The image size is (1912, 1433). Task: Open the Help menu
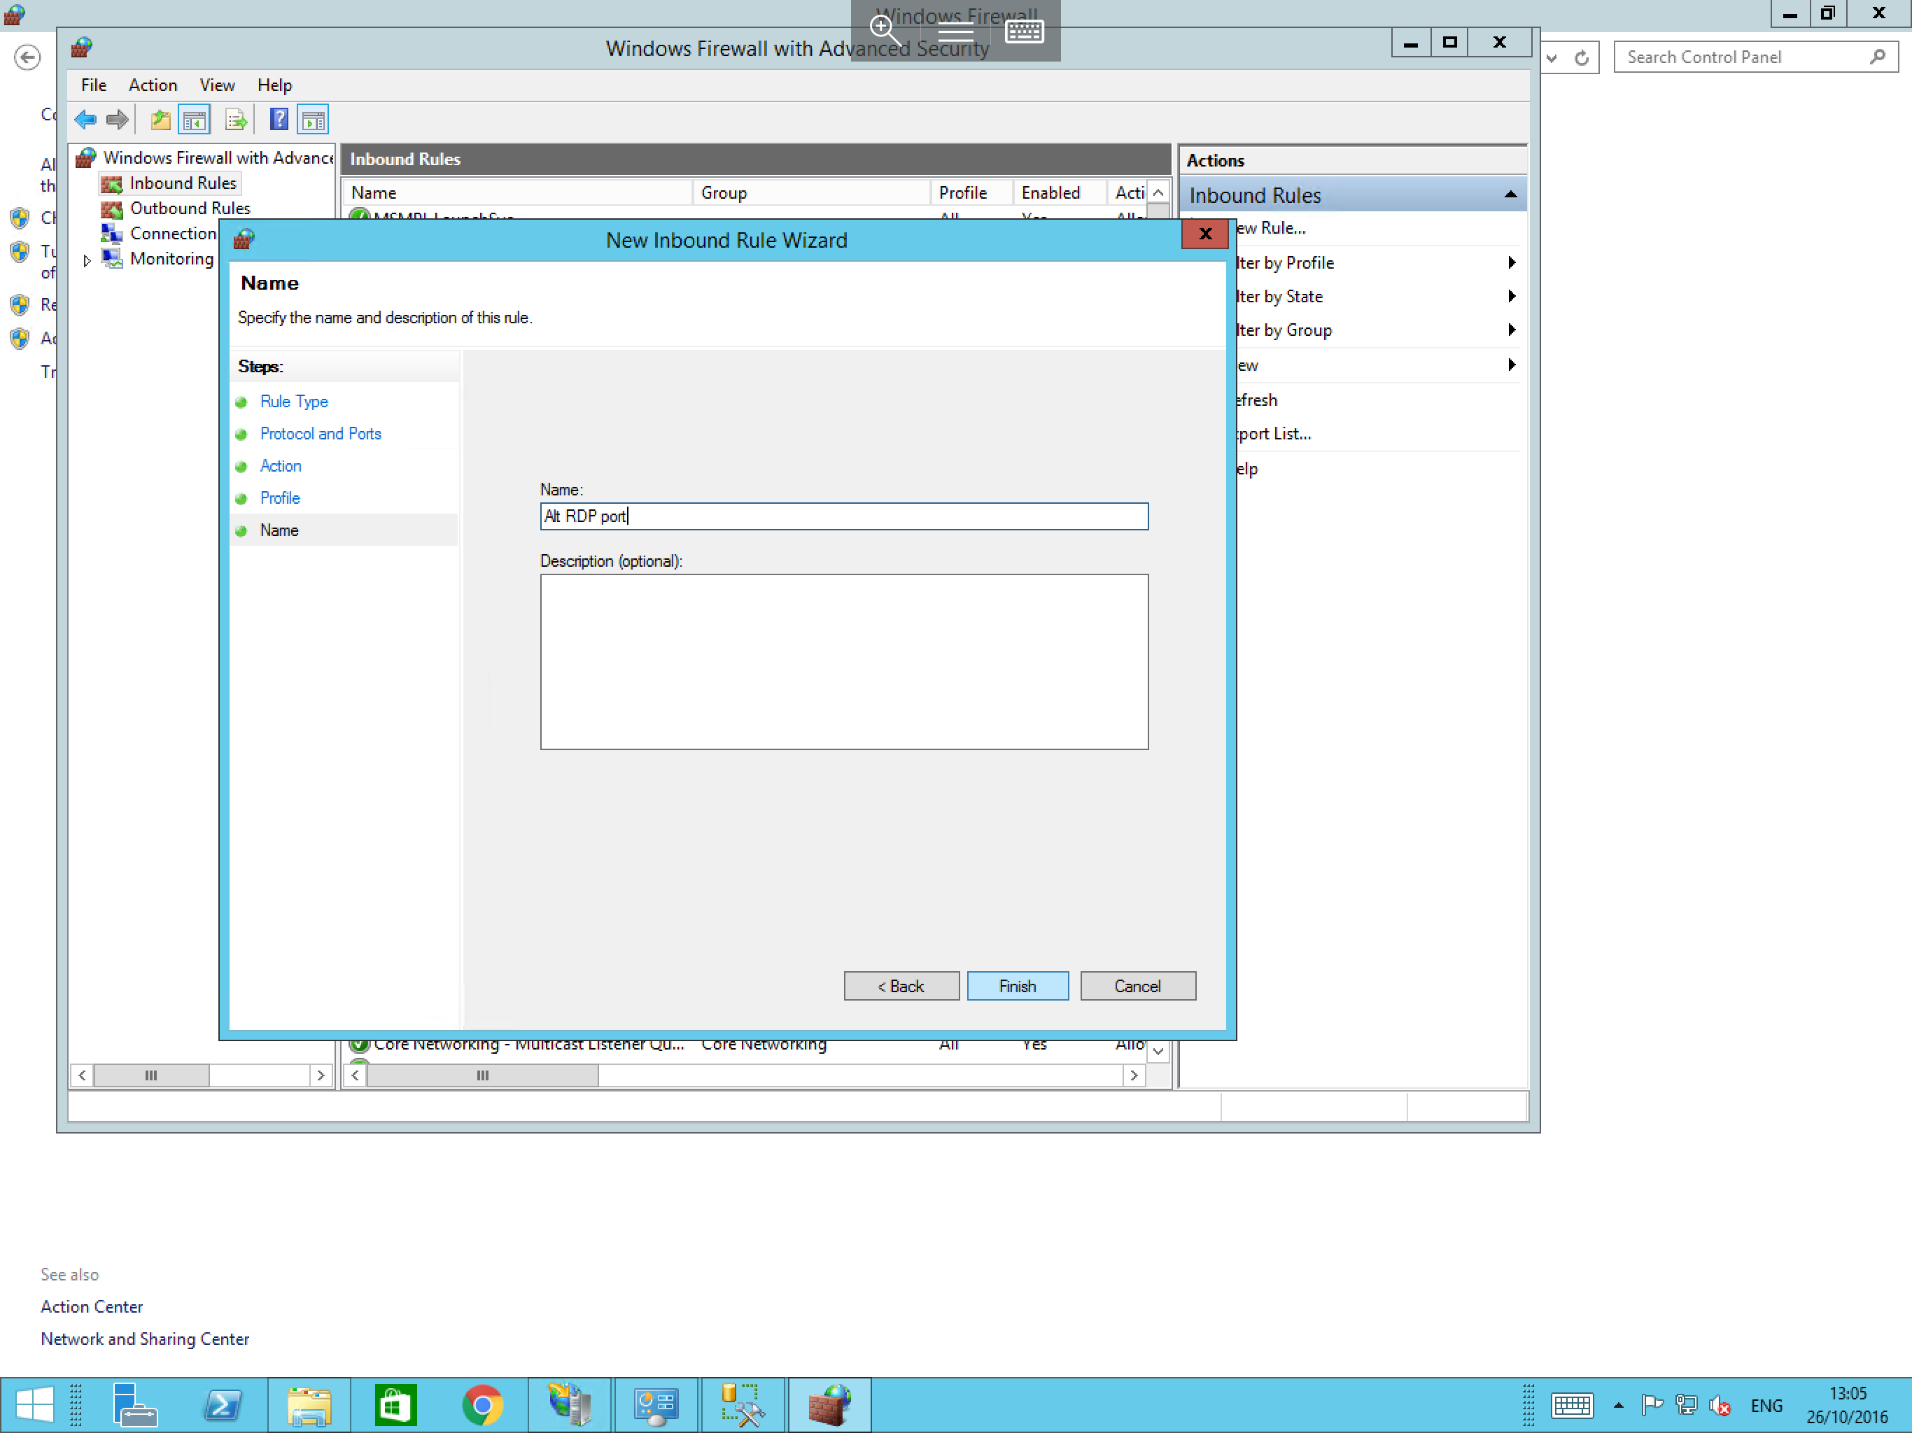point(275,85)
